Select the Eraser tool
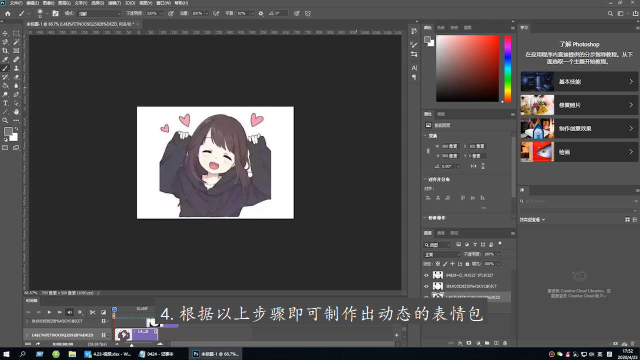This screenshot has width=640, height=360. tap(16, 77)
